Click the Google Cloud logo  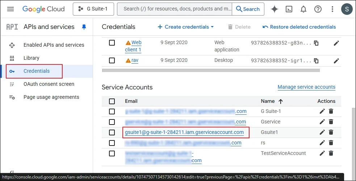tap(43, 9)
